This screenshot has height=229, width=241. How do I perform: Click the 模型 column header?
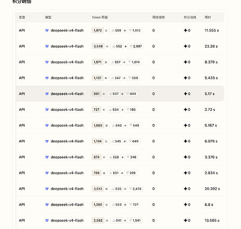click(48, 17)
